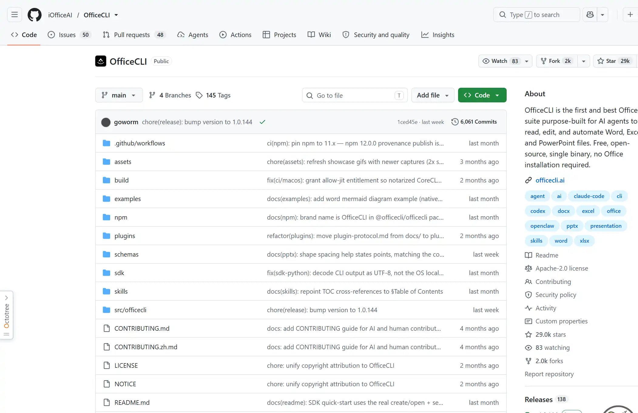Click the pulse icon next to Activity
Image resolution: width=638 pixels, height=413 pixels.
pos(528,308)
